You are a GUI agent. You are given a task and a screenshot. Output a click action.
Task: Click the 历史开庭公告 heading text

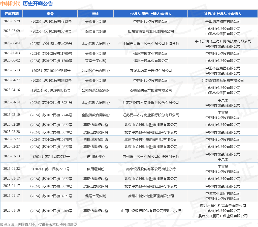[38, 4]
